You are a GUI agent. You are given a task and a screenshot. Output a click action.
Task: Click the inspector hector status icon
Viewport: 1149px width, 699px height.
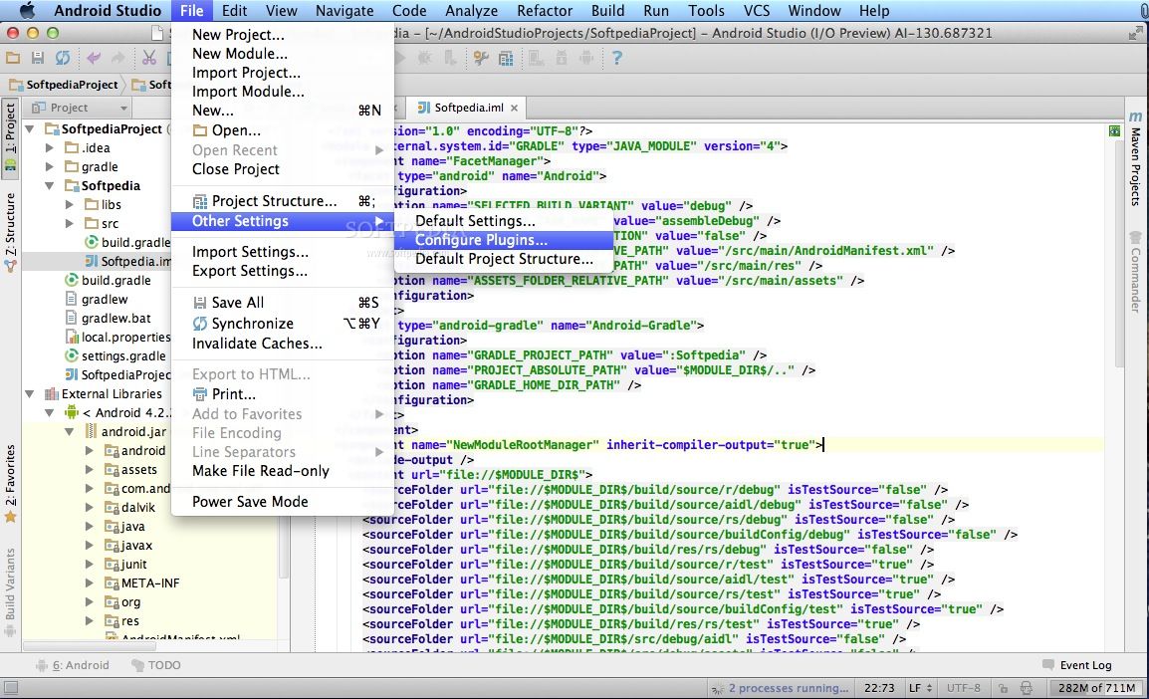[x=1027, y=688]
